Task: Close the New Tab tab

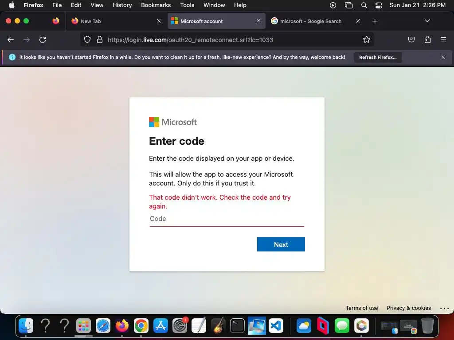Action: point(159,21)
